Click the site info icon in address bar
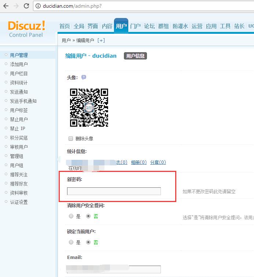Image resolution: width=254 pixels, height=277 pixels. coord(38,6)
